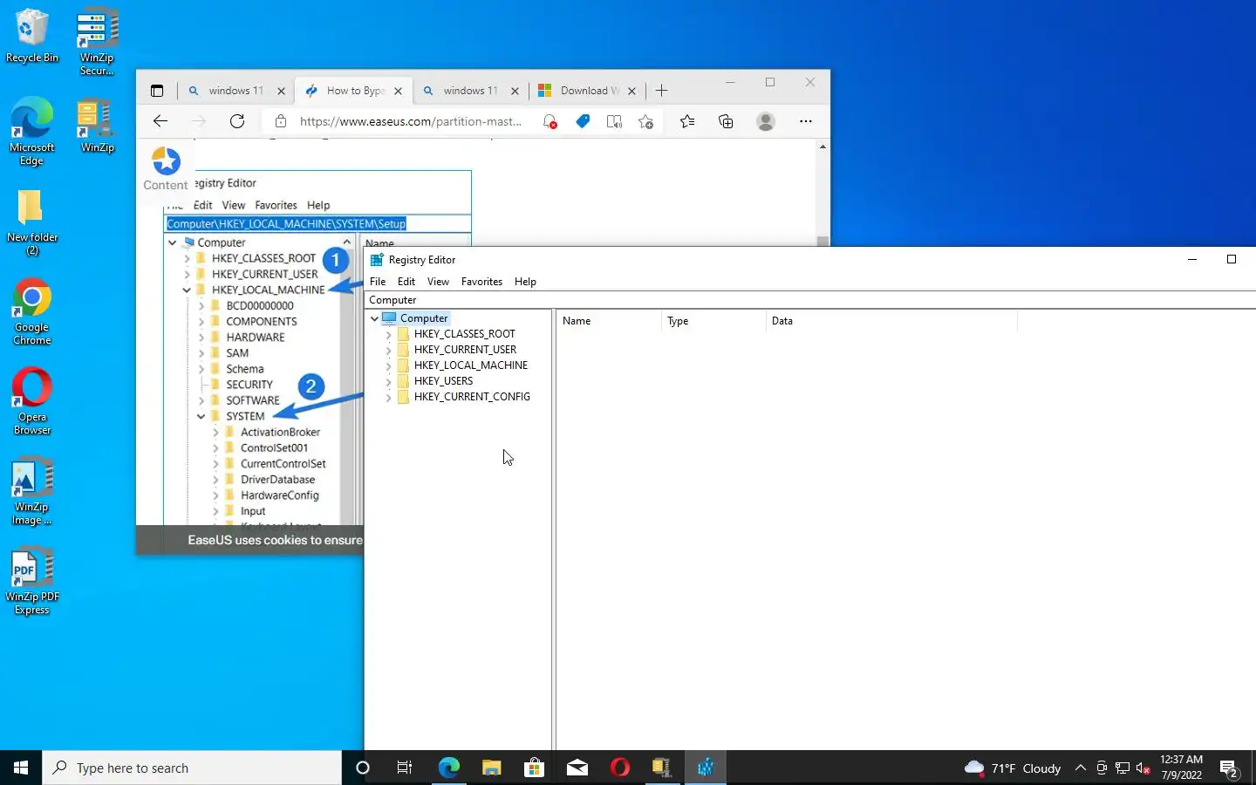Expand HKEY_CLASSES_ROOT in Registry Editor

[388, 334]
